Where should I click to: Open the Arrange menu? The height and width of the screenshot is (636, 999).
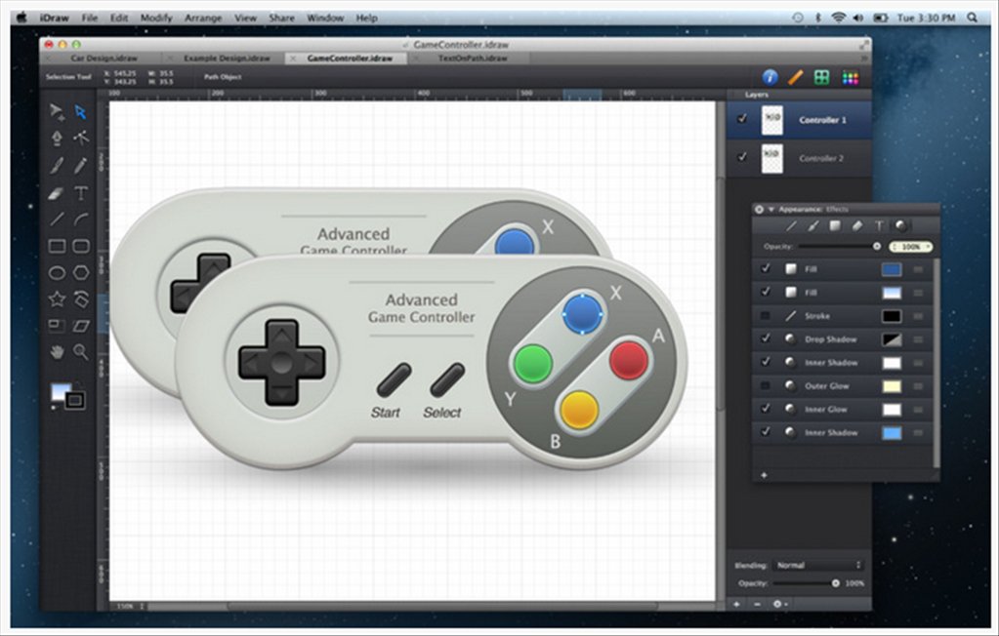pyautogui.click(x=203, y=18)
